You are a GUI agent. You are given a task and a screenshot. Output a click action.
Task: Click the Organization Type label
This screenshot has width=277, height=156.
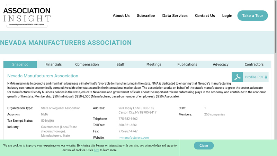click(20, 108)
